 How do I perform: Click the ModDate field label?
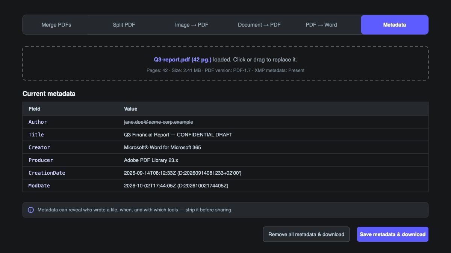pyautogui.click(x=39, y=186)
